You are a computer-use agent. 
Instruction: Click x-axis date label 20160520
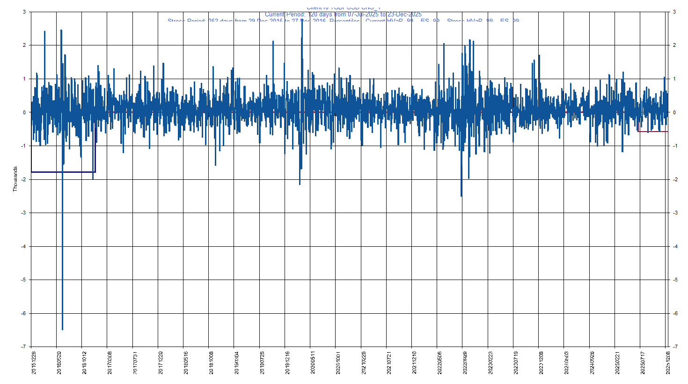pyautogui.click(x=59, y=362)
